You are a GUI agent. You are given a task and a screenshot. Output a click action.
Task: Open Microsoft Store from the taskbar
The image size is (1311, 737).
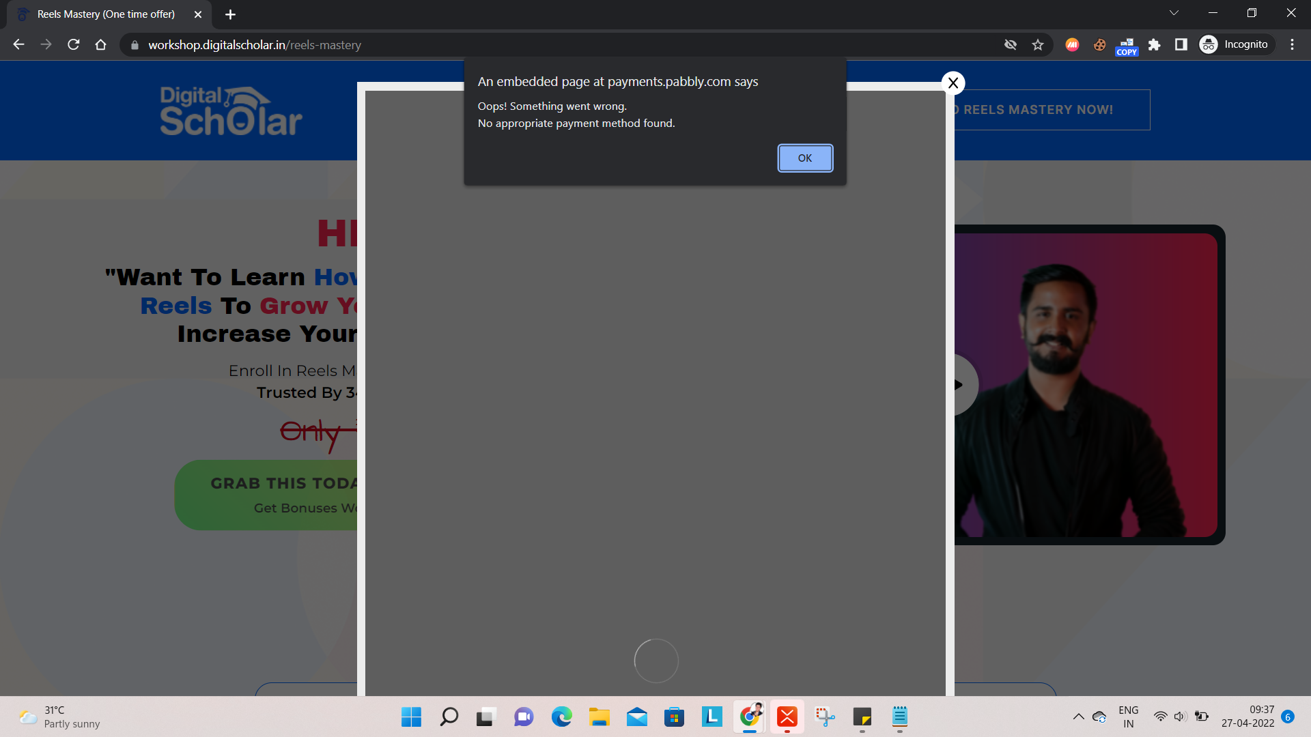674,717
